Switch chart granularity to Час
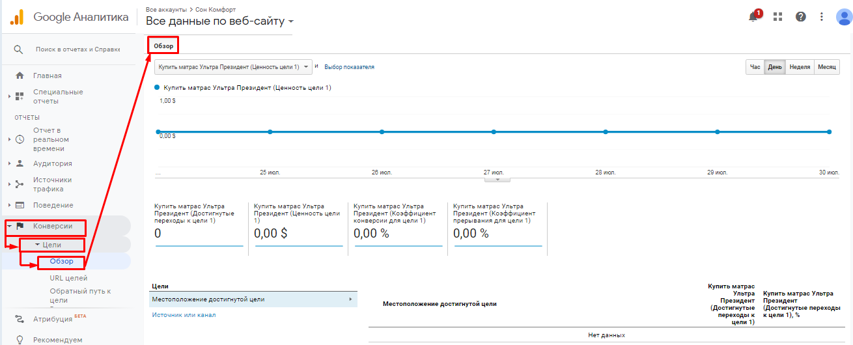This screenshot has height=345, width=853. pyautogui.click(x=755, y=67)
